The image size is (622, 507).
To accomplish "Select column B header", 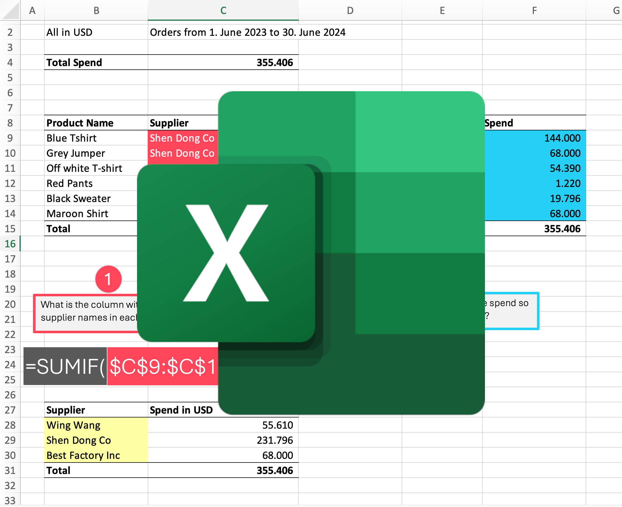I will tap(96, 10).
